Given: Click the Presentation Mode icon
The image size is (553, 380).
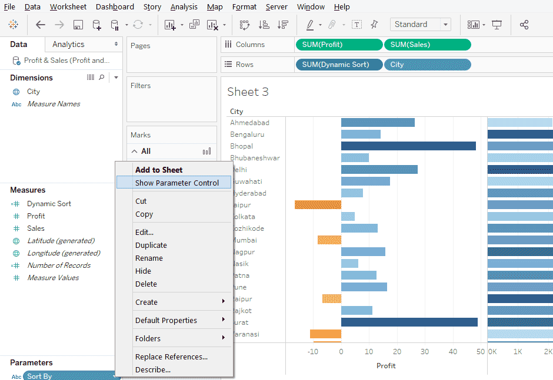Looking at the screenshot, I should click(x=497, y=25).
